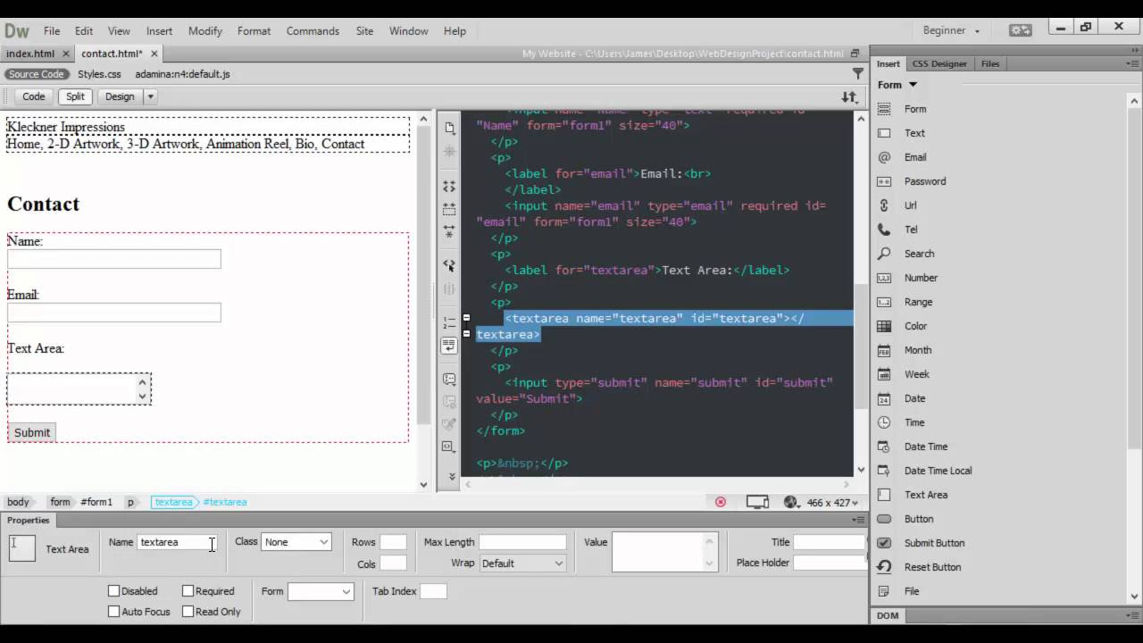The width and height of the screenshot is (1143, 643).
Task: Click the device preview icon in status bar
Action: (x=757, y=502)
